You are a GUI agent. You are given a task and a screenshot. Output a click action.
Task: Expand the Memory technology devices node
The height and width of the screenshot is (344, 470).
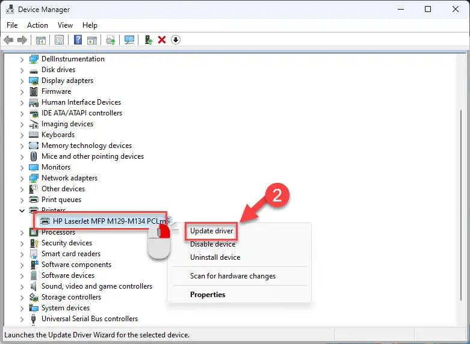tap(22, 146)
